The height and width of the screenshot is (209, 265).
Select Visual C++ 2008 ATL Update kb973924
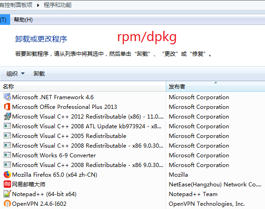87,126
